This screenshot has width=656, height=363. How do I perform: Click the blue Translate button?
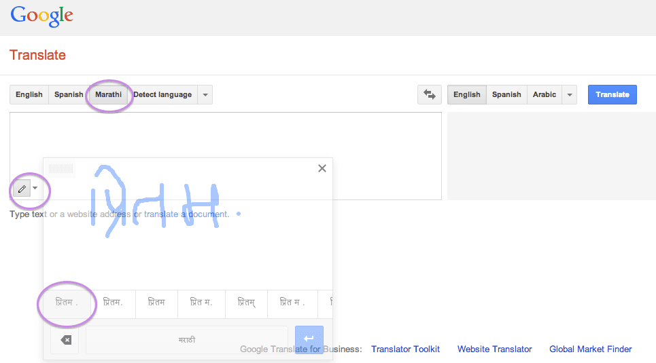[612, 94]
